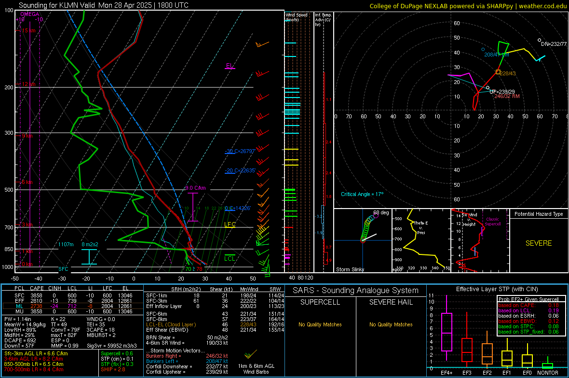Click the 8 m2s2 helicity label

click(90, 244)
